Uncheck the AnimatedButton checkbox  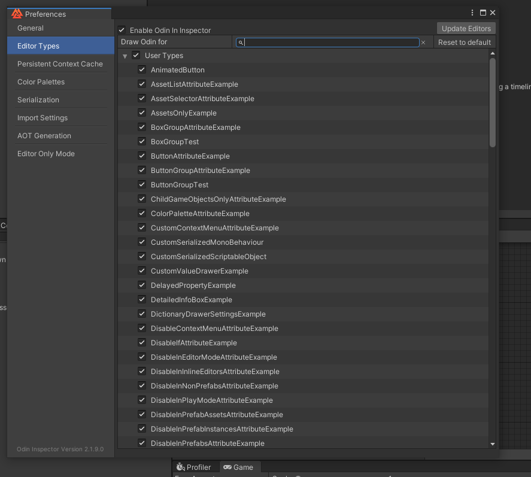coord(142,70)
